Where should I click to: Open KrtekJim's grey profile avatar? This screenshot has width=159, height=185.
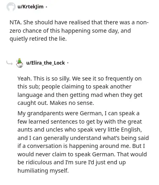[11, 6]
